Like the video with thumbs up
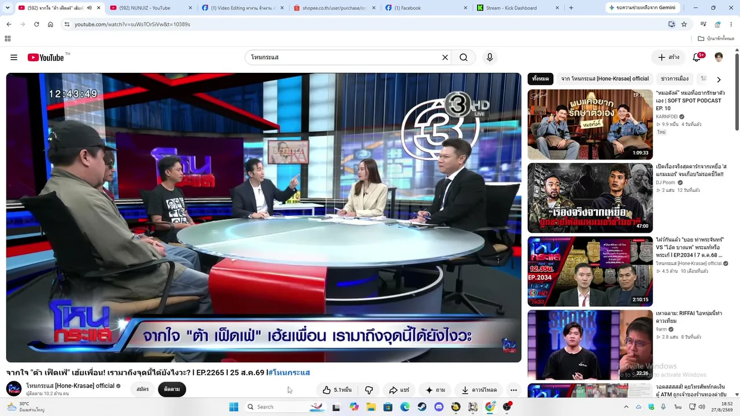The image size is (740, 416). [338, 390]
